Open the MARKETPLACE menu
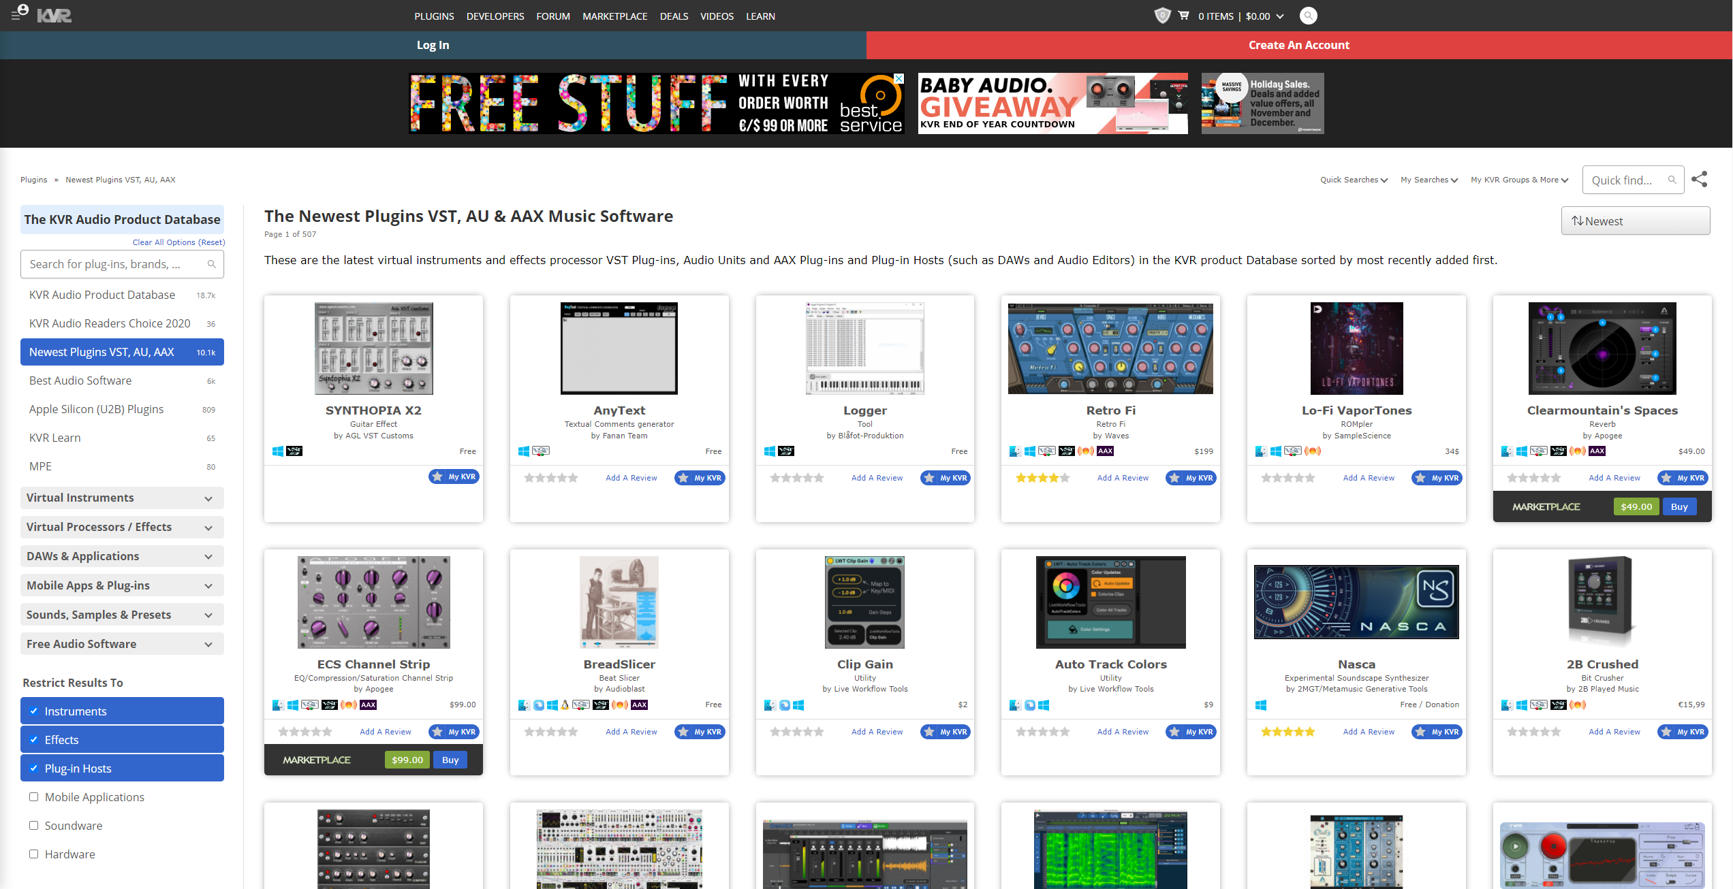Image resolution: width=1733 pixels, height=889 pixels. point(614,16)
